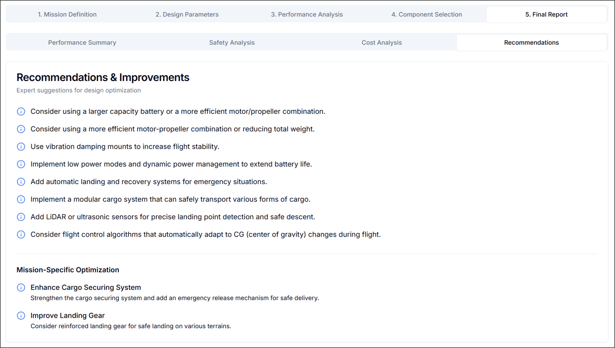Switch to the Mission Definition step

(x=67, y=14)
